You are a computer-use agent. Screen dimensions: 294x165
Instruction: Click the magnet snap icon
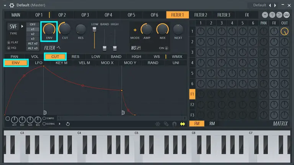(174, 124)
